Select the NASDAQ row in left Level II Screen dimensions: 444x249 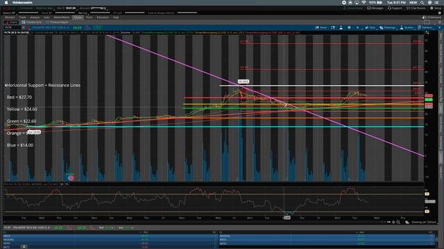(110, 239)
